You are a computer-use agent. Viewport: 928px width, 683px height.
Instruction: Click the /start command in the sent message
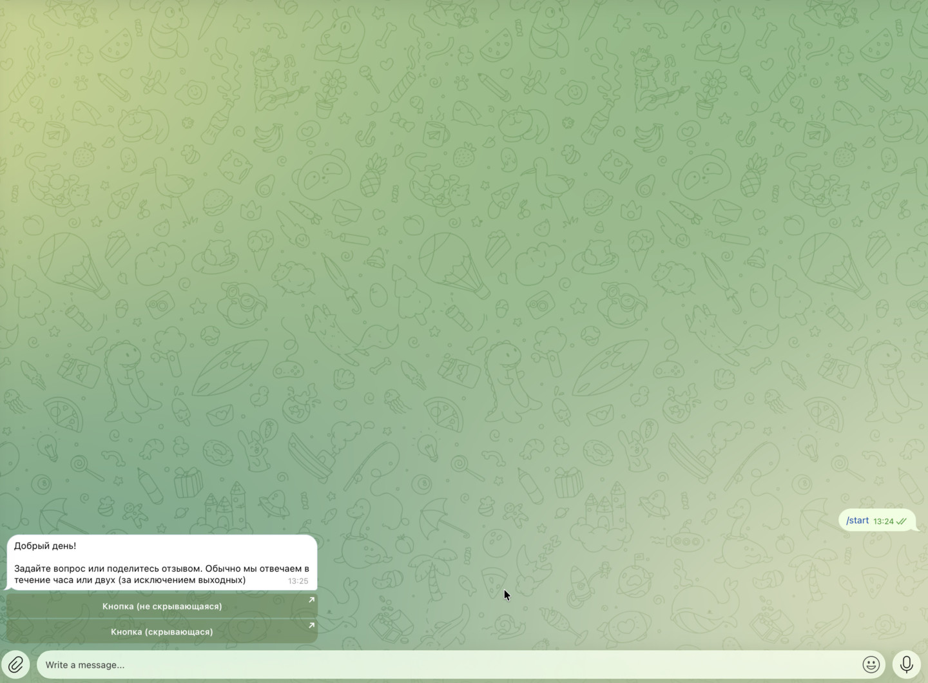(857, 521)
